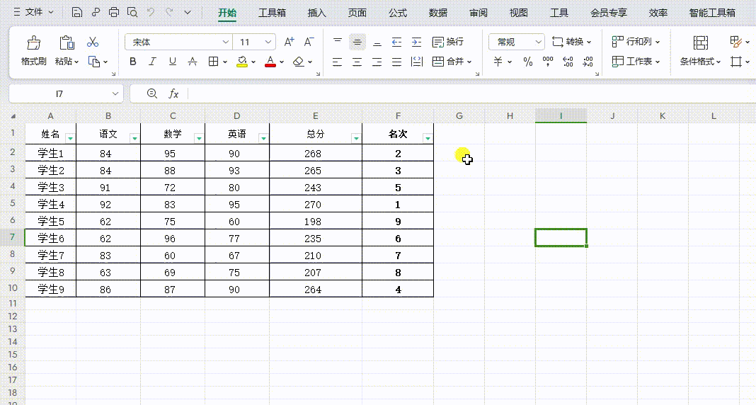Click the 条件格式 button
The height and width of the screenshot is (405, 756).
coord(700,62)
